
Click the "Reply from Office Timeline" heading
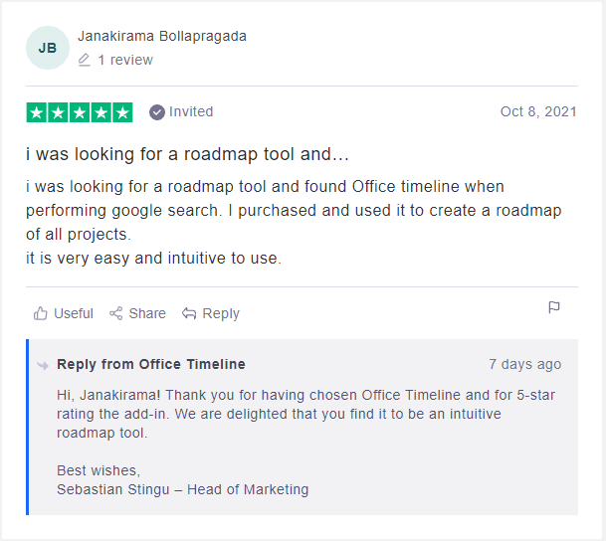pyautogui.click(x=151, y=364)
